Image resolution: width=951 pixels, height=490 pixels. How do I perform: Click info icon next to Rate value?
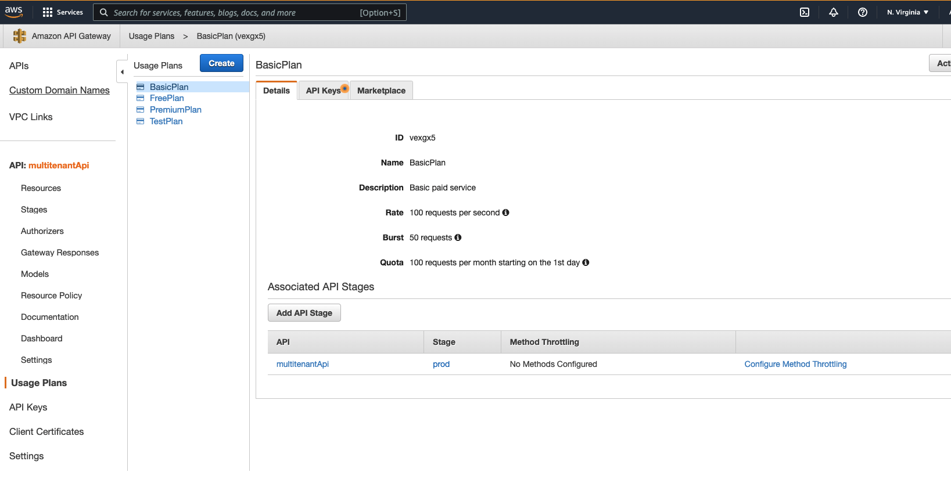(505, 212)
